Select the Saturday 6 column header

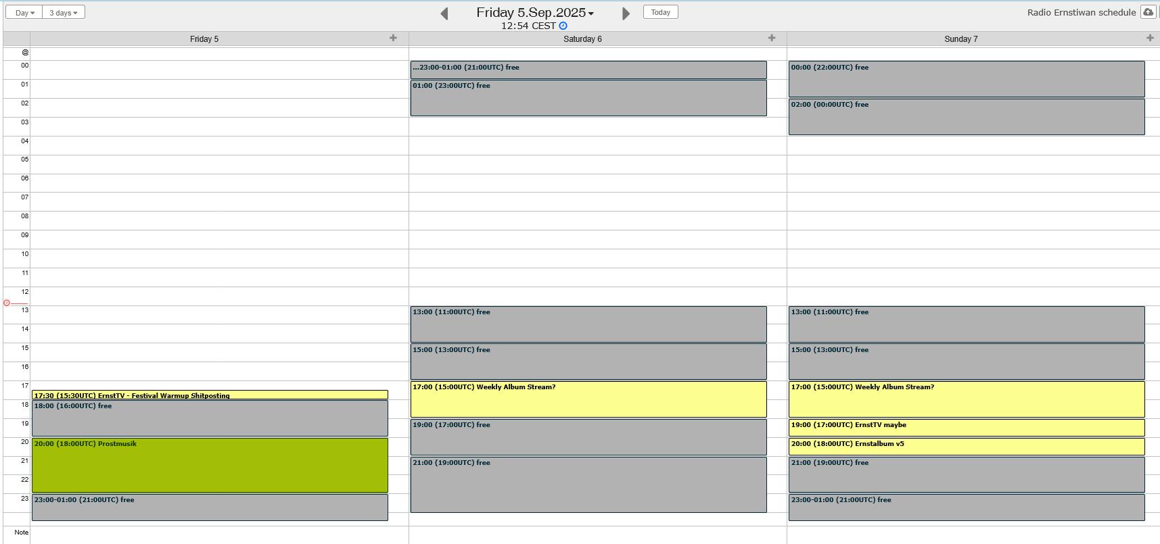coord(583,39)
